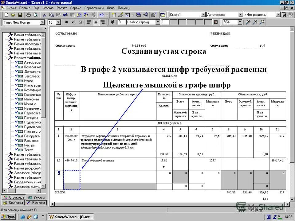
Task: Open the 80% zoom level dropdown
Action: pyautogui.click(x=239, y=22)
